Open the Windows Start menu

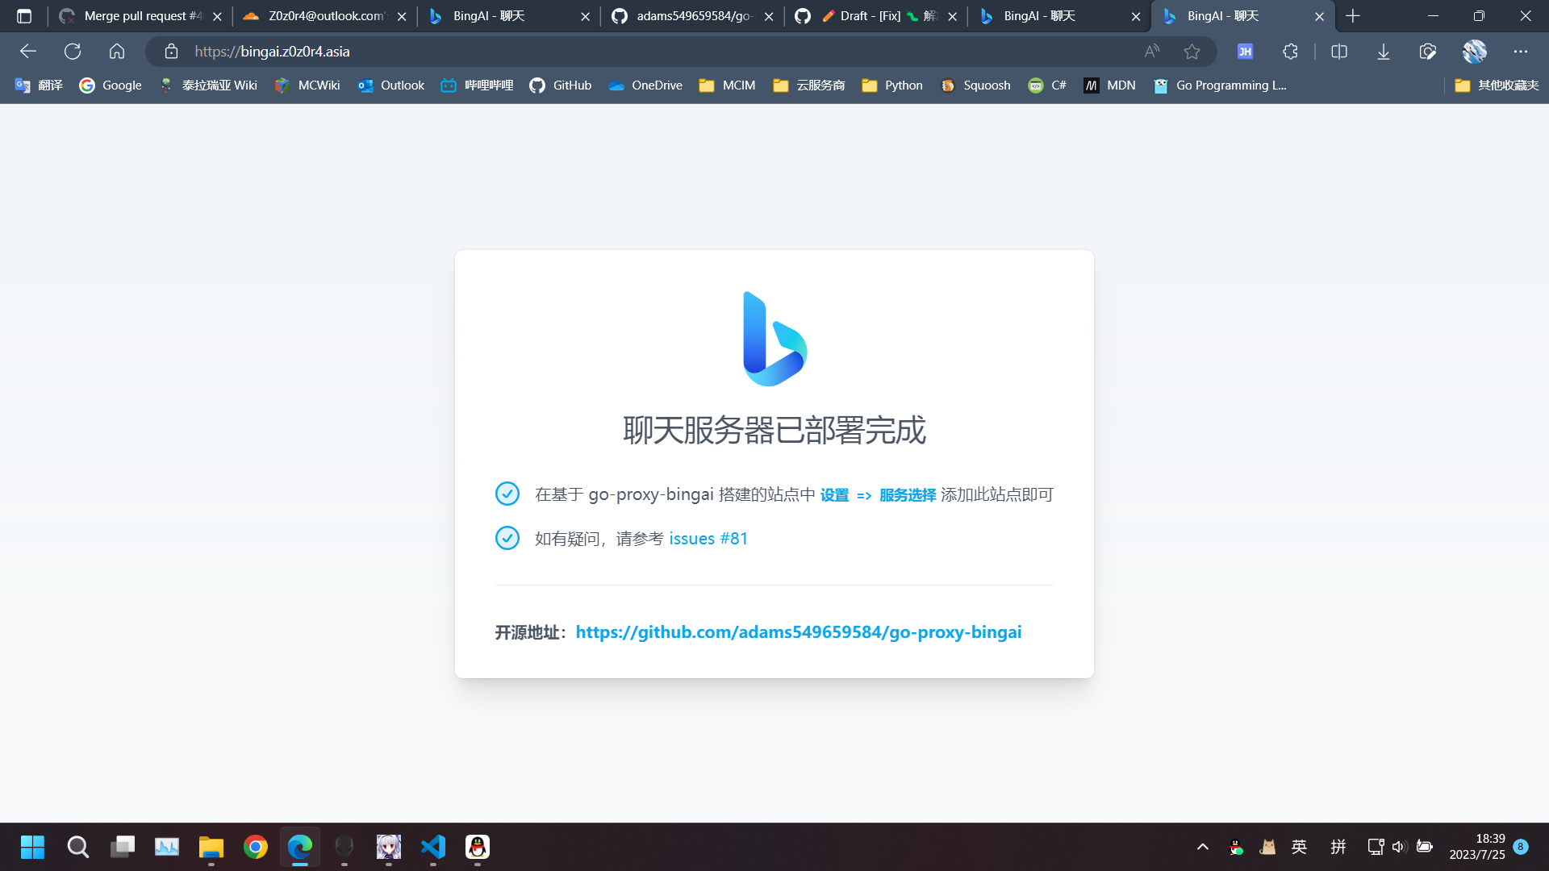coord(32,847)
